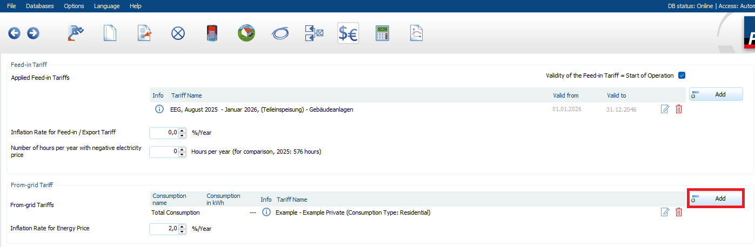Image resolution: width=755 pixels, height=247 pixels.
Task: Click the coiled cable icon in the toolbar
Action: [x=280, y=33]
